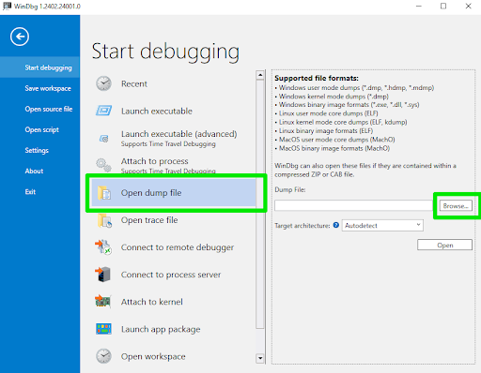Image resolution: width=481 pixels, height=373 pixels.
Task: Choose Launch executable (advanced) option
Action: [x=174, y=138]
